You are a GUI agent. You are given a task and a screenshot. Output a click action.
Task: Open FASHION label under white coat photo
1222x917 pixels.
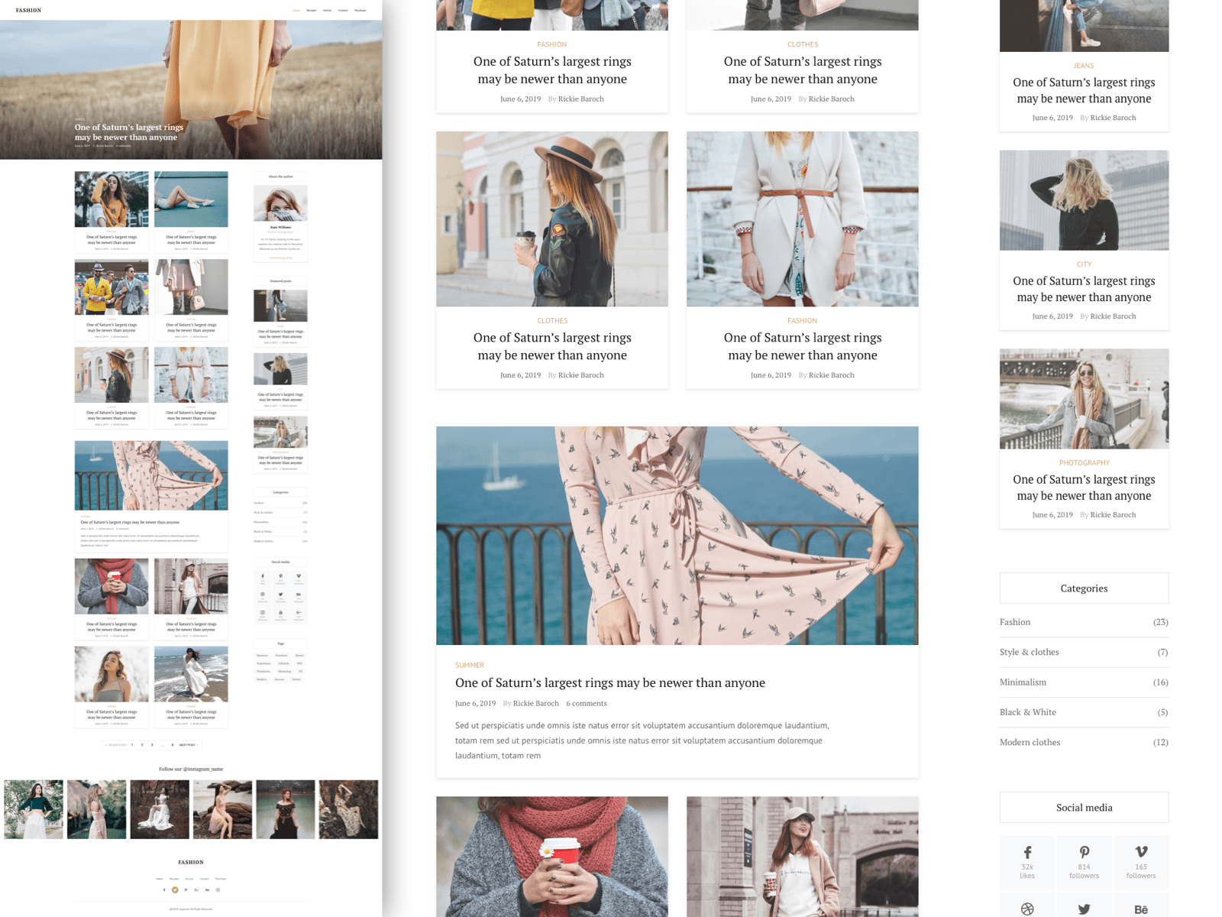click(x=803, y=321)
